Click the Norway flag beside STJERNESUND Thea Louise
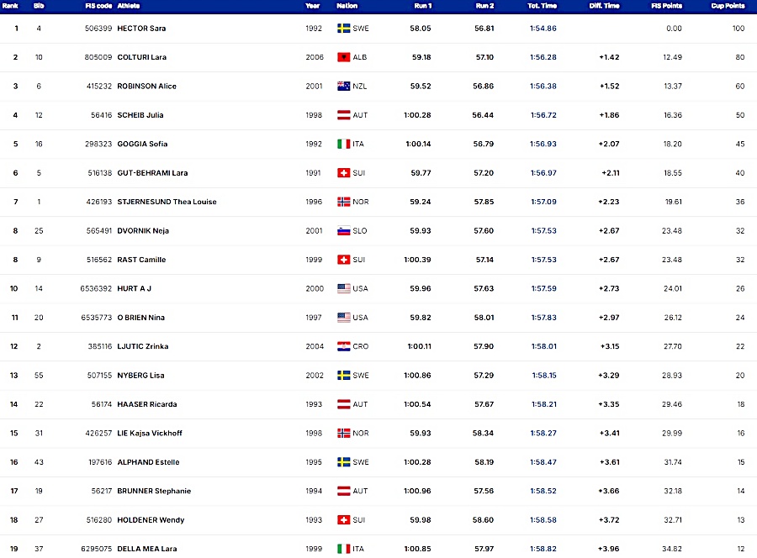The height and width of the screenshot is (558, 757). pyautogui.click(x=344, y=202)
